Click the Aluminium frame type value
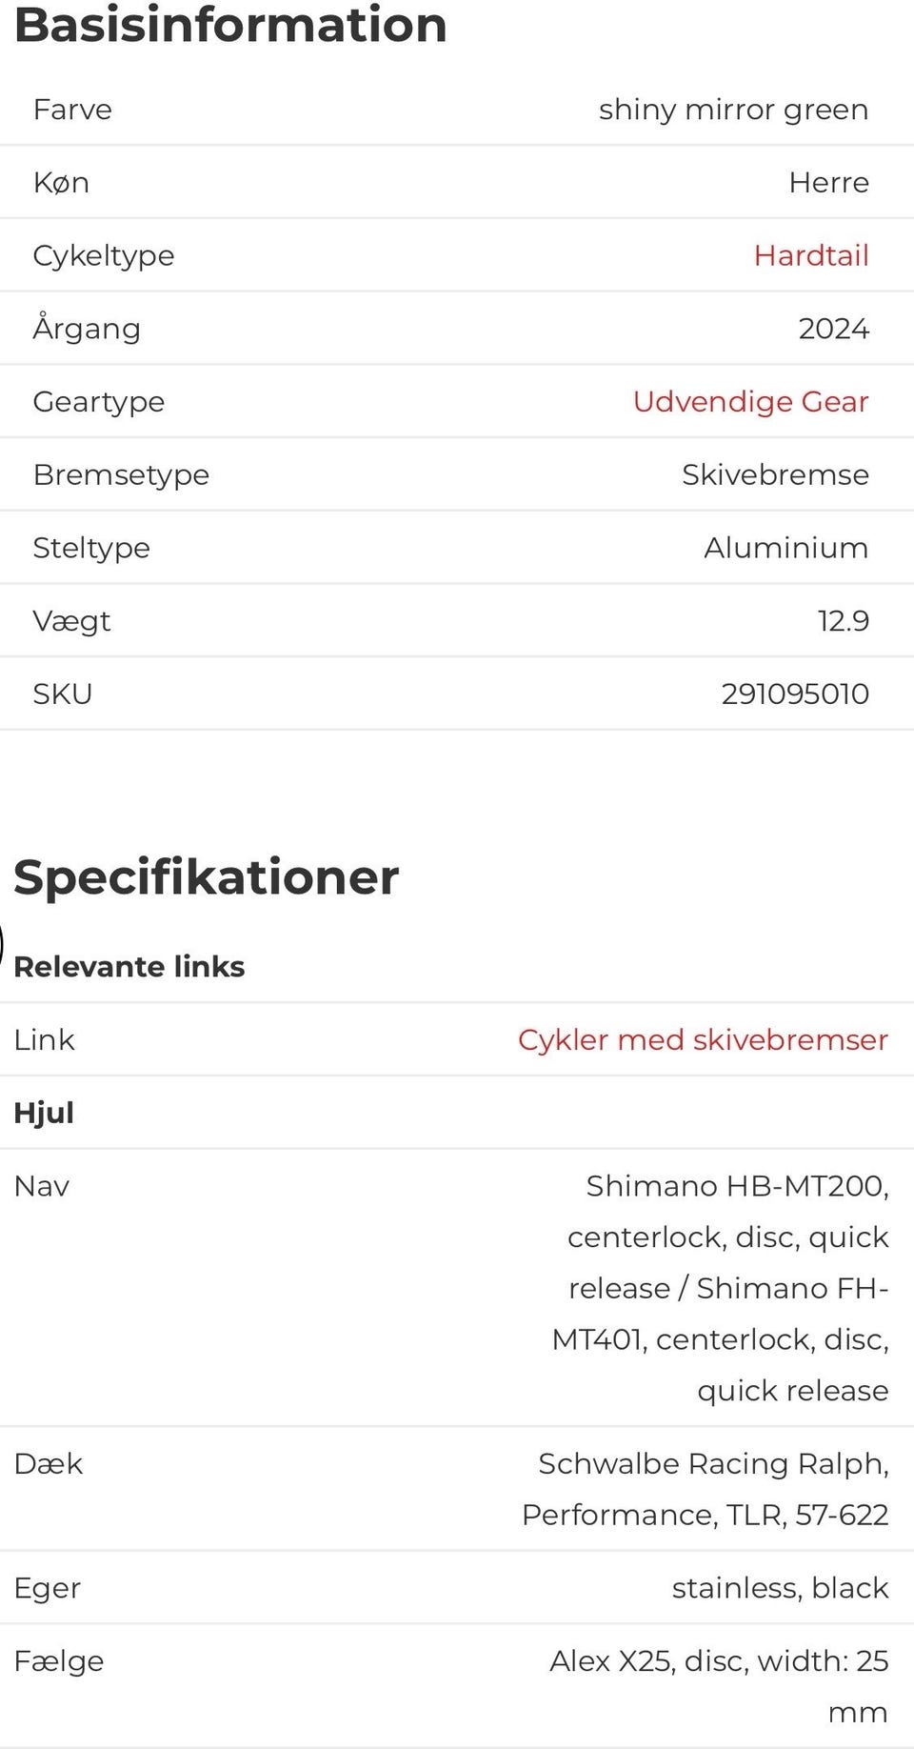Viewport: 914px width, 1749px height. (x=785, y=548)
